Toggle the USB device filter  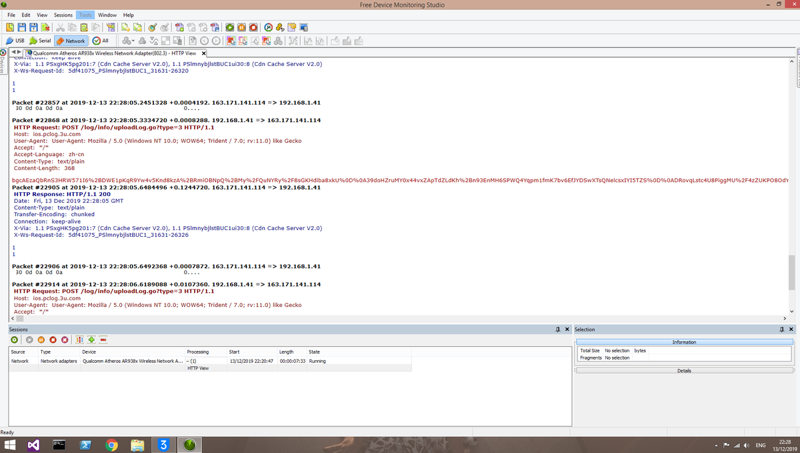[x=15, y=41]
